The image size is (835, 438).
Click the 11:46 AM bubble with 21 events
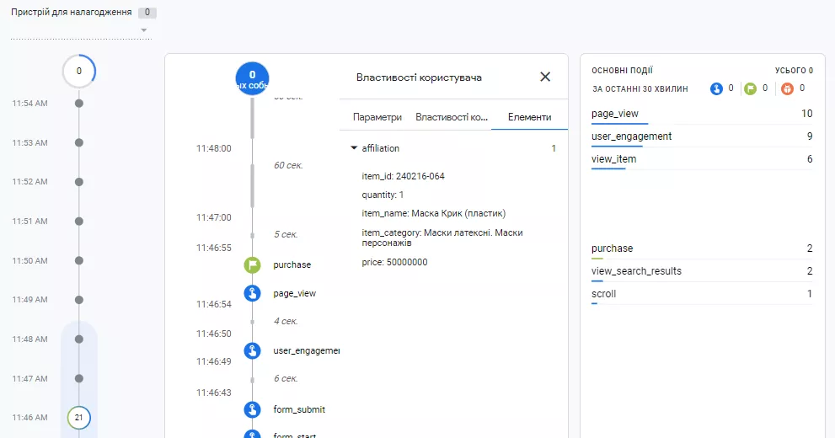tap(79, 418)
